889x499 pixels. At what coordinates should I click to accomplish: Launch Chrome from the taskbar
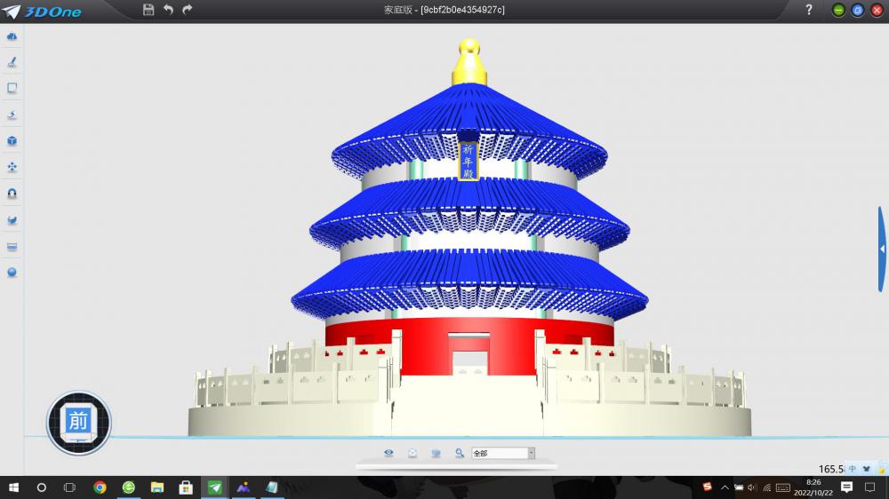pos(100,487)
